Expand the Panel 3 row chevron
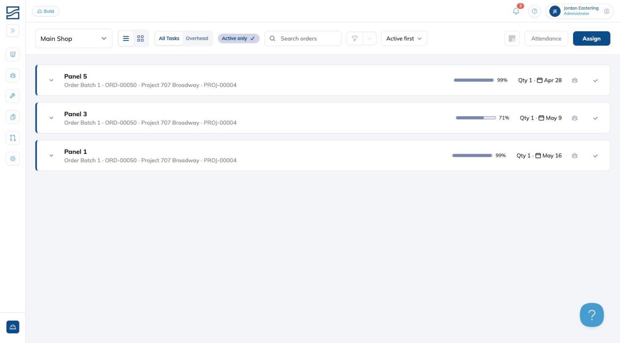 [51, 118]
